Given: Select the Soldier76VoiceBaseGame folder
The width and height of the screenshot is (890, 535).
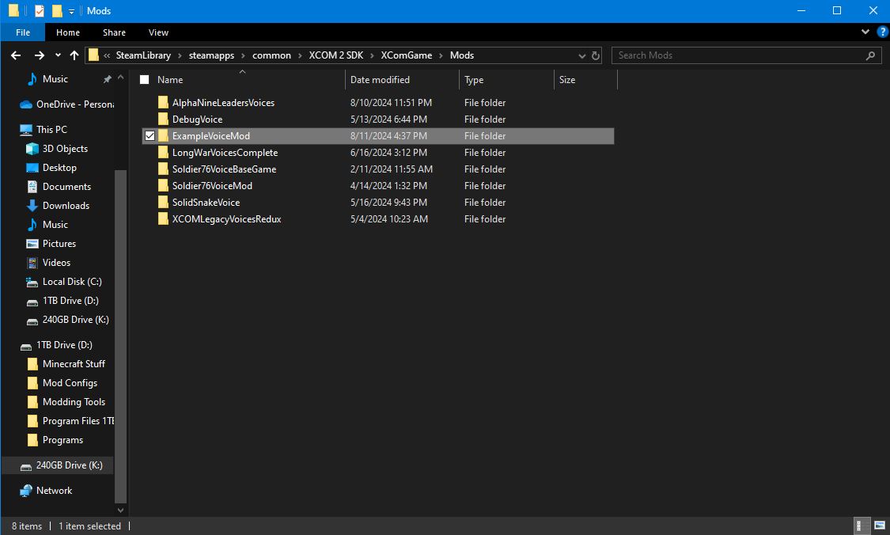Looking at the screenshot, I should [x=224, y=169].
